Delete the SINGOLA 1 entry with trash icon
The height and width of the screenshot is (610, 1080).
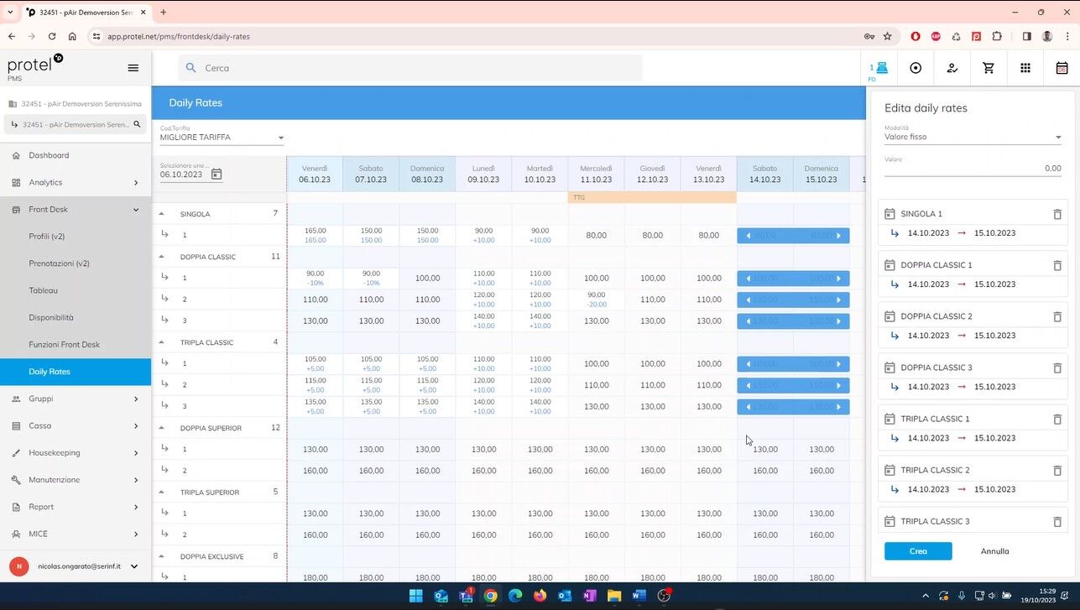pyautogui.click(x=1057, y=214)
